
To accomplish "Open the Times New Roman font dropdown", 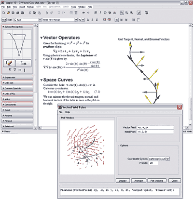I will (x=76, y=20).
